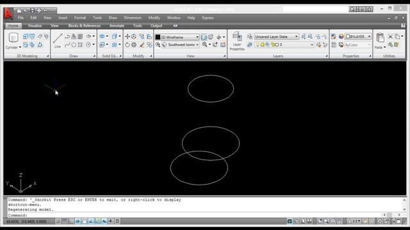Open Layer Properties manager button
The image size is (410, 230).
[237, 41]
